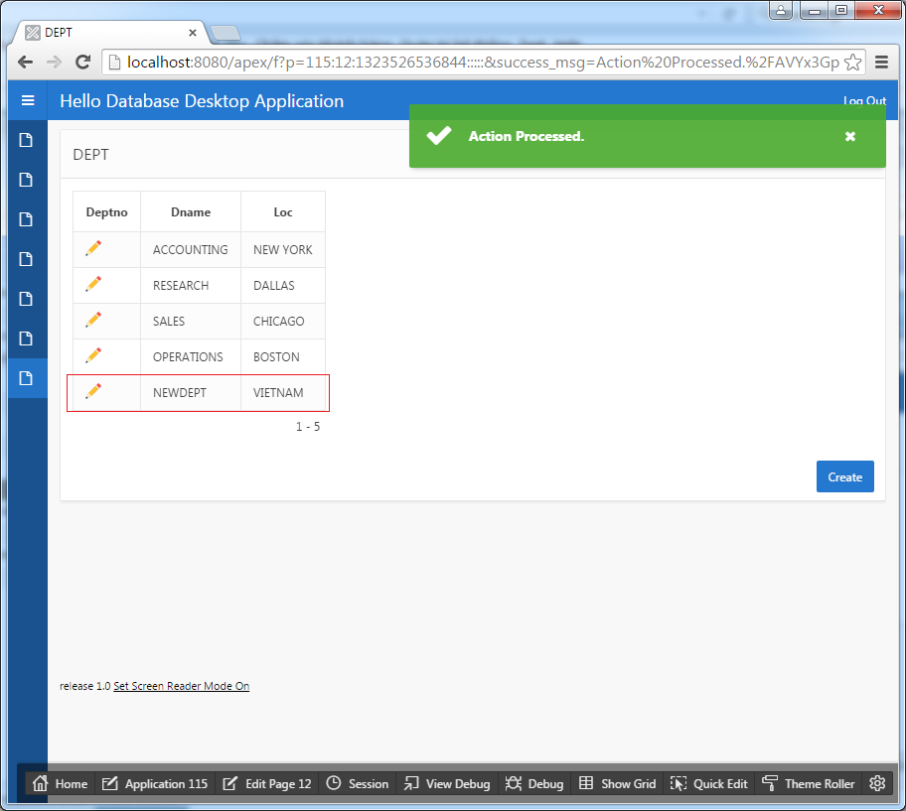Click the 1 - 5 pagination text
Viewport: 906px width, 811px height.
click(308, 427)
